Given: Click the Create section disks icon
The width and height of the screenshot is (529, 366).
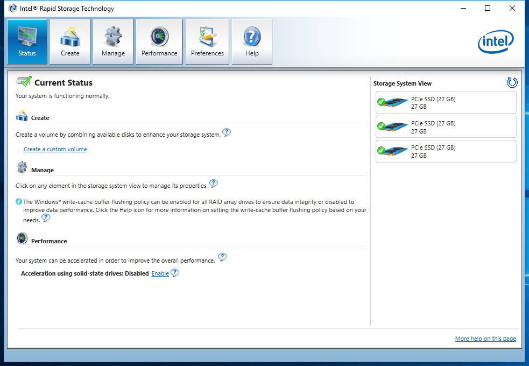Looking at the screenshot, I should tap(22, 115).
